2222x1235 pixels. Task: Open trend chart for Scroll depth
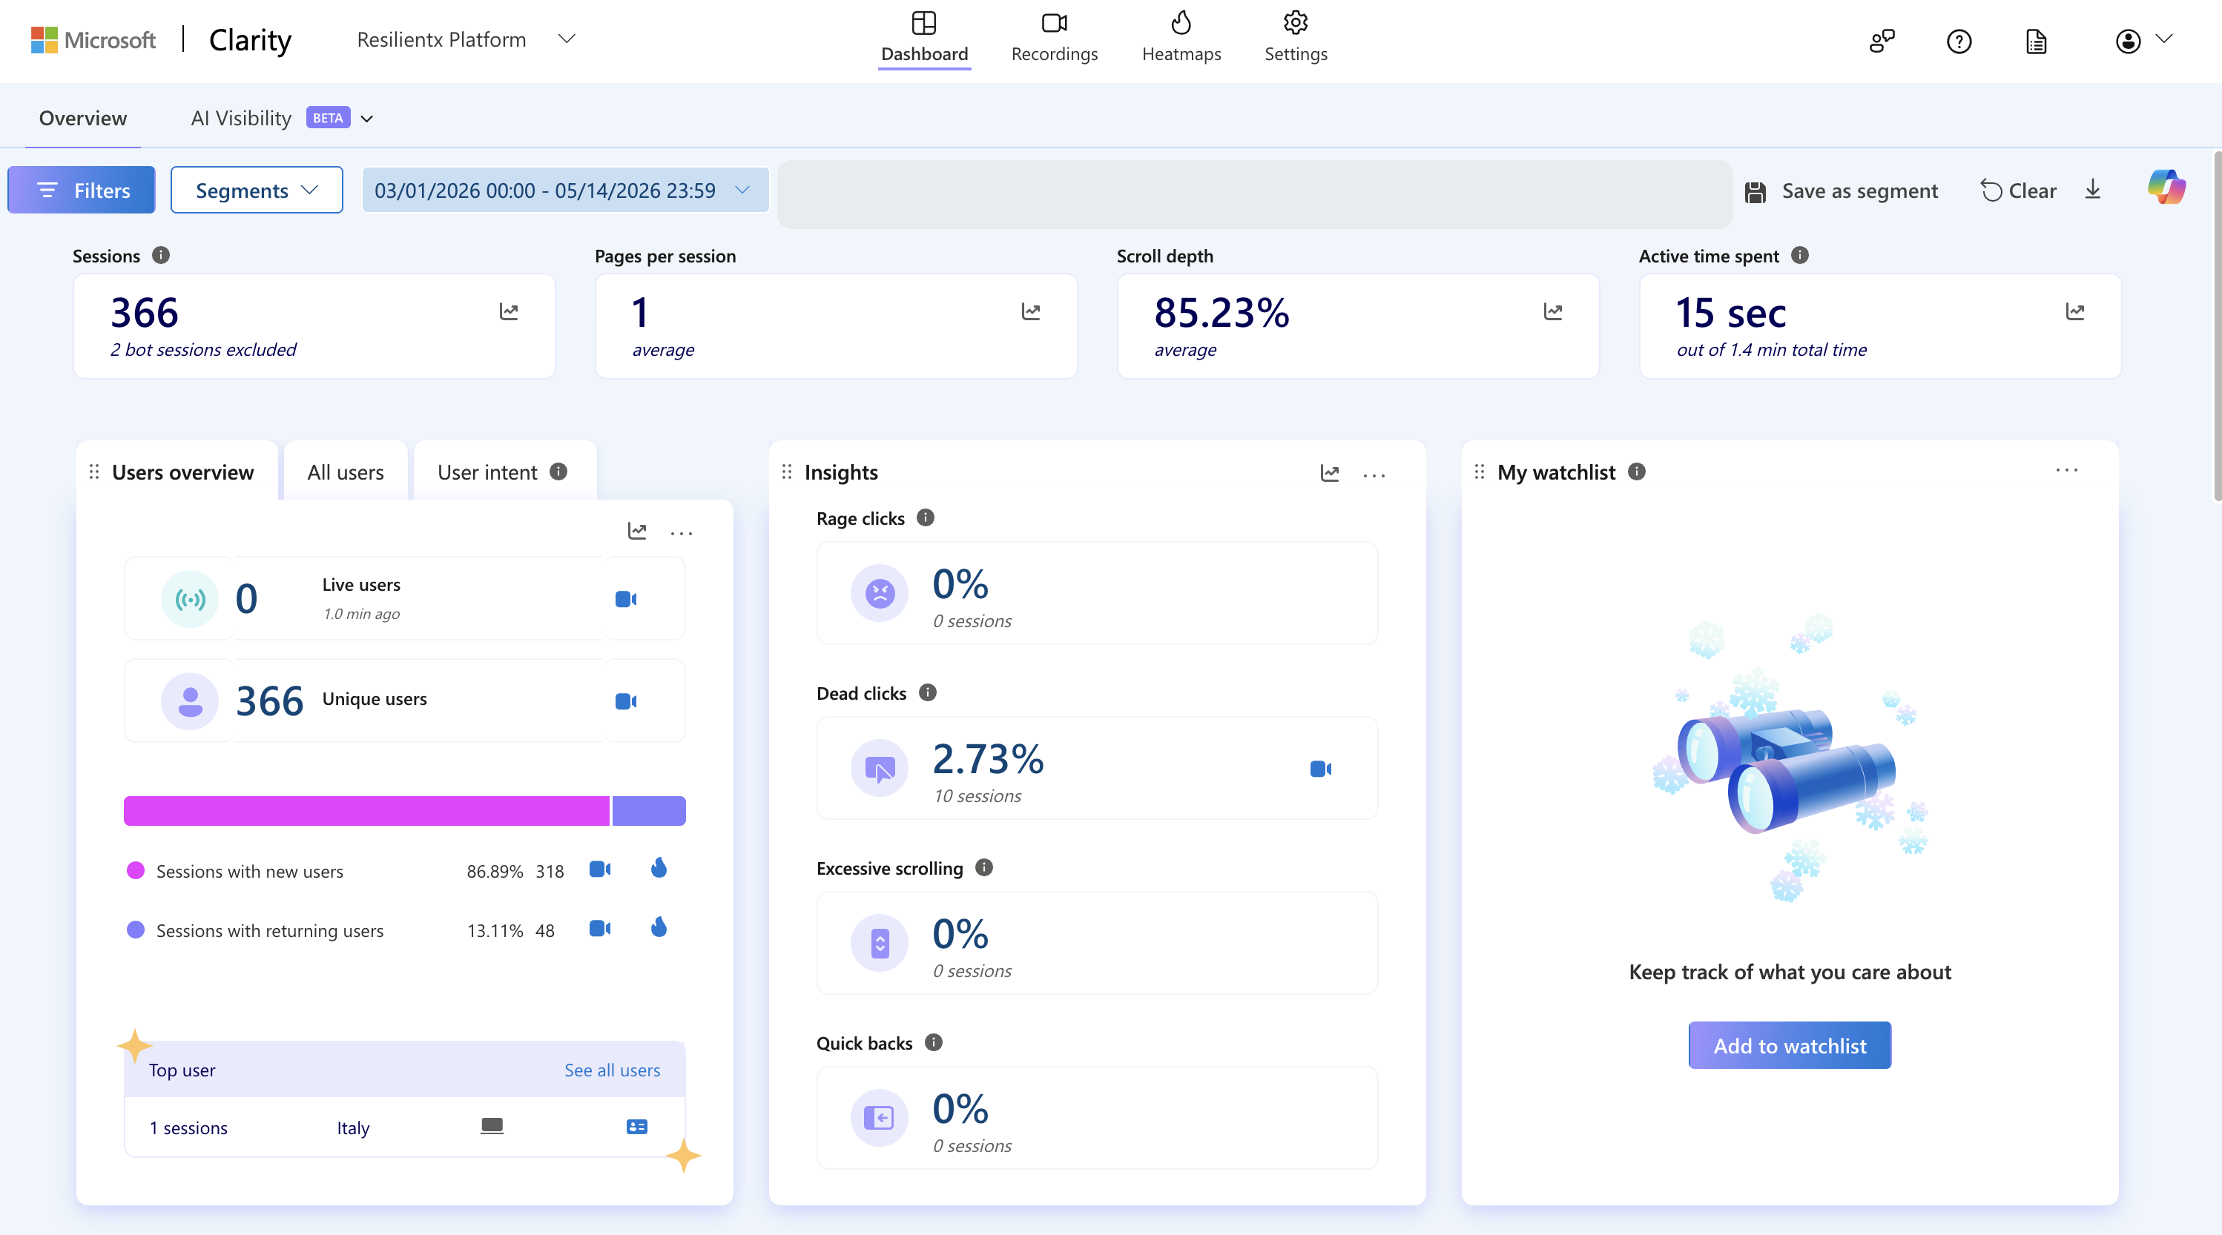(1552, 311)
